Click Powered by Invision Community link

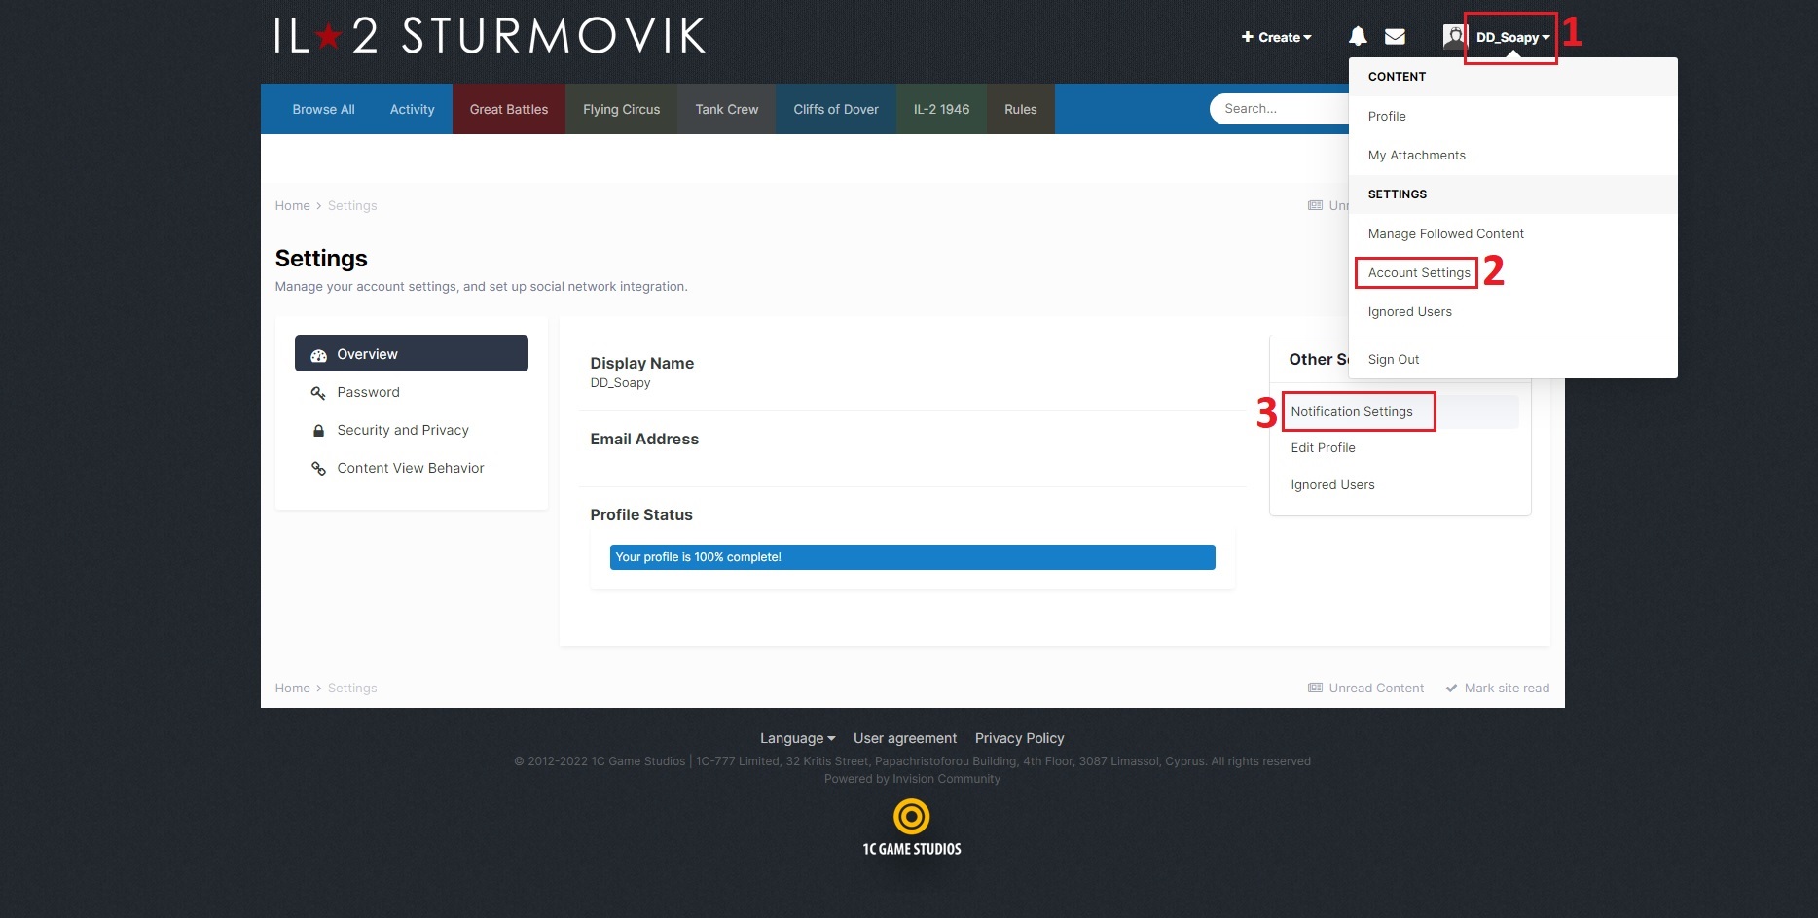pyautogui.click(x=912, y=779)
